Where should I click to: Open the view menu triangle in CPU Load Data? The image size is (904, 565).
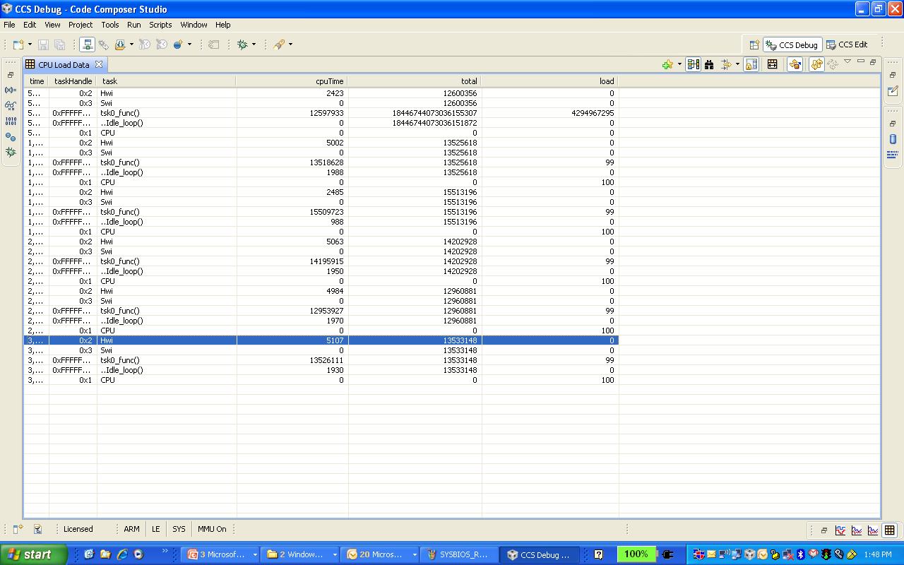(x=847, y=62)
